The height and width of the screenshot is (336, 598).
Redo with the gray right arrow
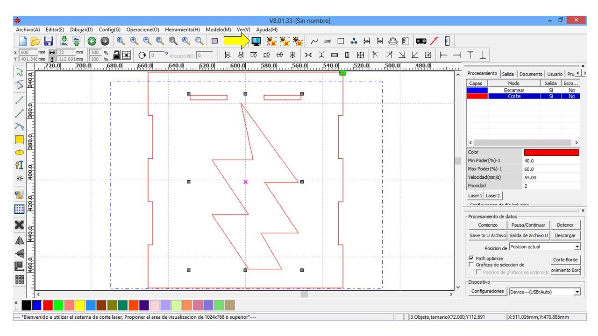105,41
